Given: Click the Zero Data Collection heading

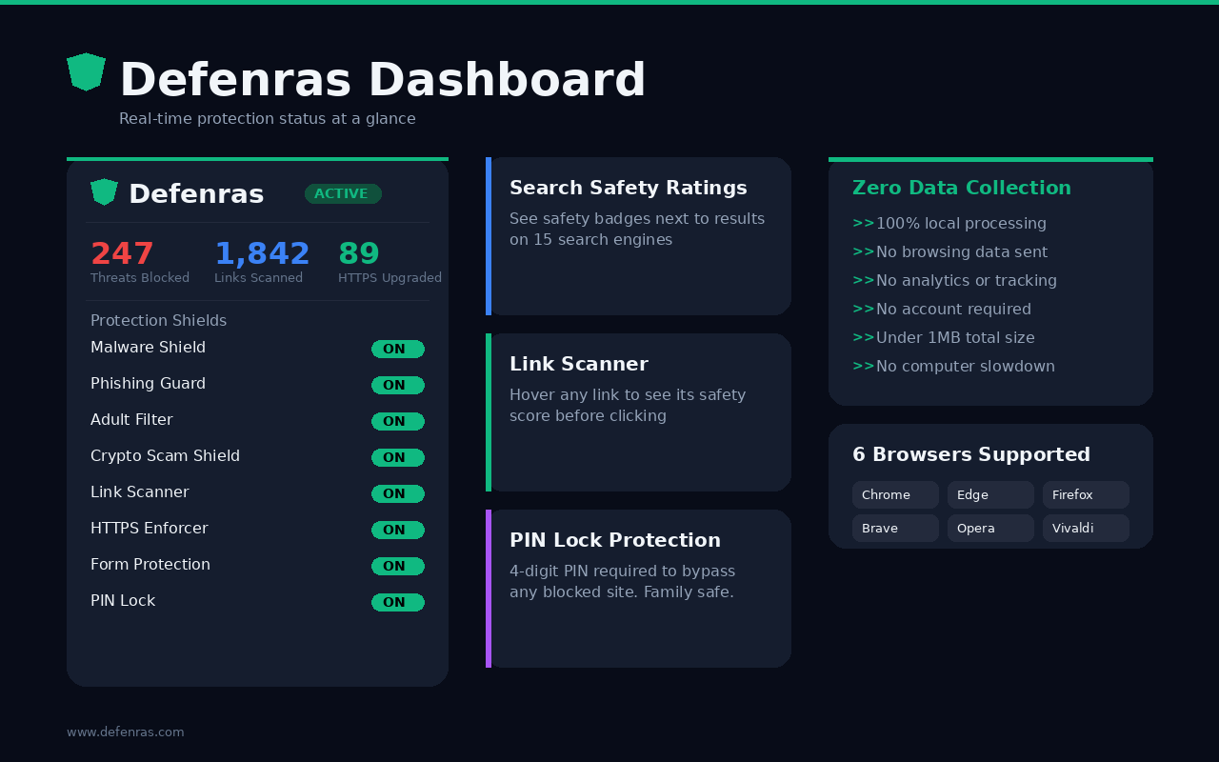Looking at the screenshot, I should click(x=962, y=188).
